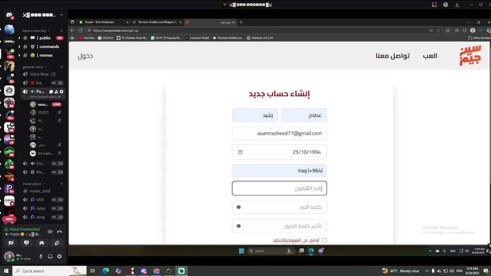The image size is (491, 276).
Task: Disconnect from voice with the hang-up icon
Action: coord(59,232)
